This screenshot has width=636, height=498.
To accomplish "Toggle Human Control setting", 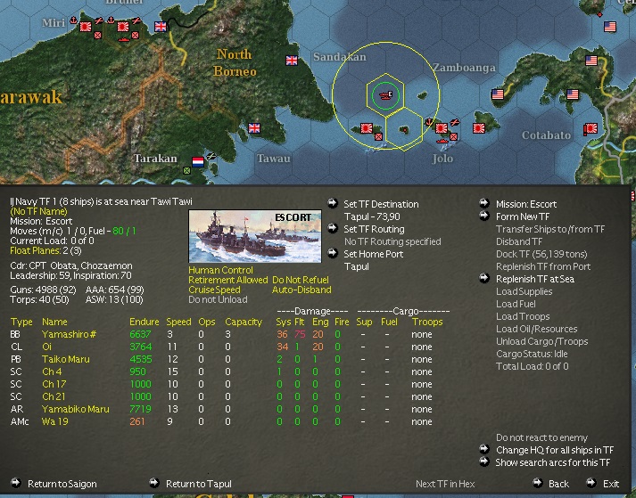I will coord(220,270).
